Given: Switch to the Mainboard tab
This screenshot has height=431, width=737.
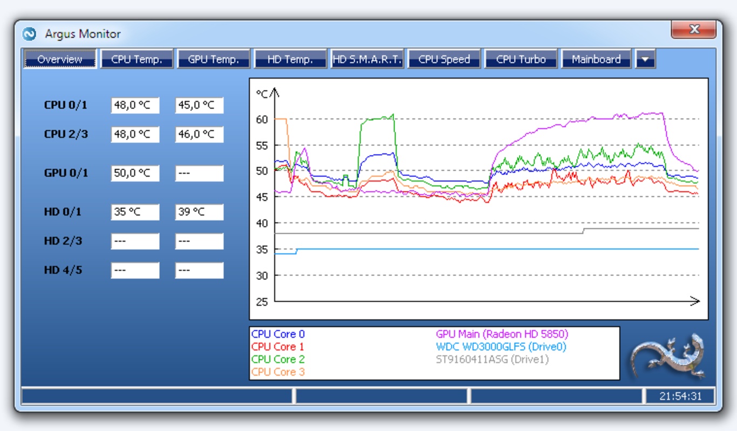Looking at the screenshot, I should 596,59.
